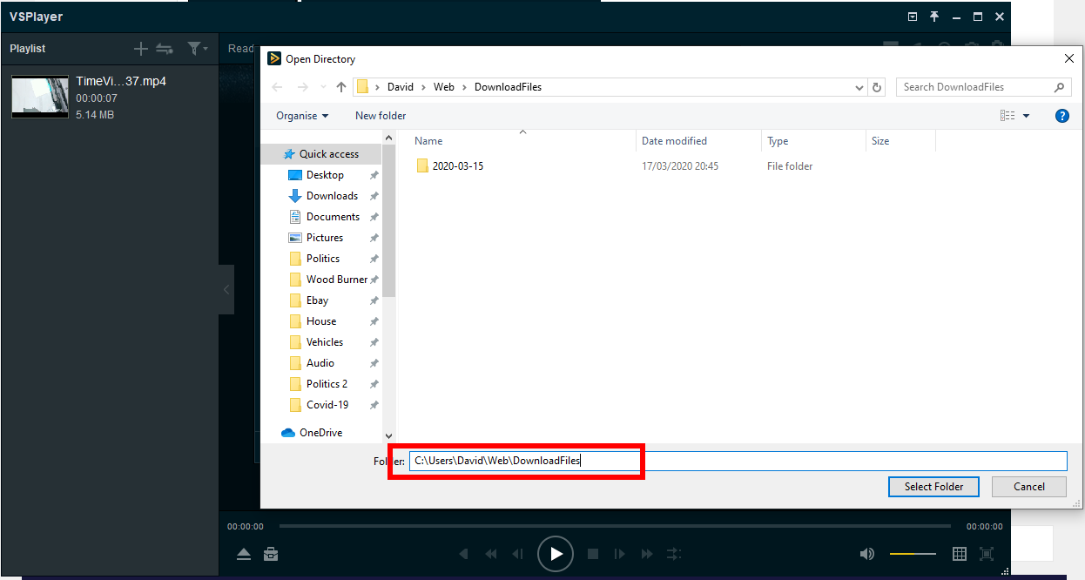Click the volume slider bar
The height and width of the screenshot is (580, 1085).
coord(913,554)
